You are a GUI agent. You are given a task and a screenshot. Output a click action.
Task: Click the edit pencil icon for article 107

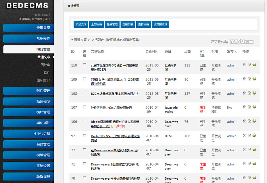point(249,107)
